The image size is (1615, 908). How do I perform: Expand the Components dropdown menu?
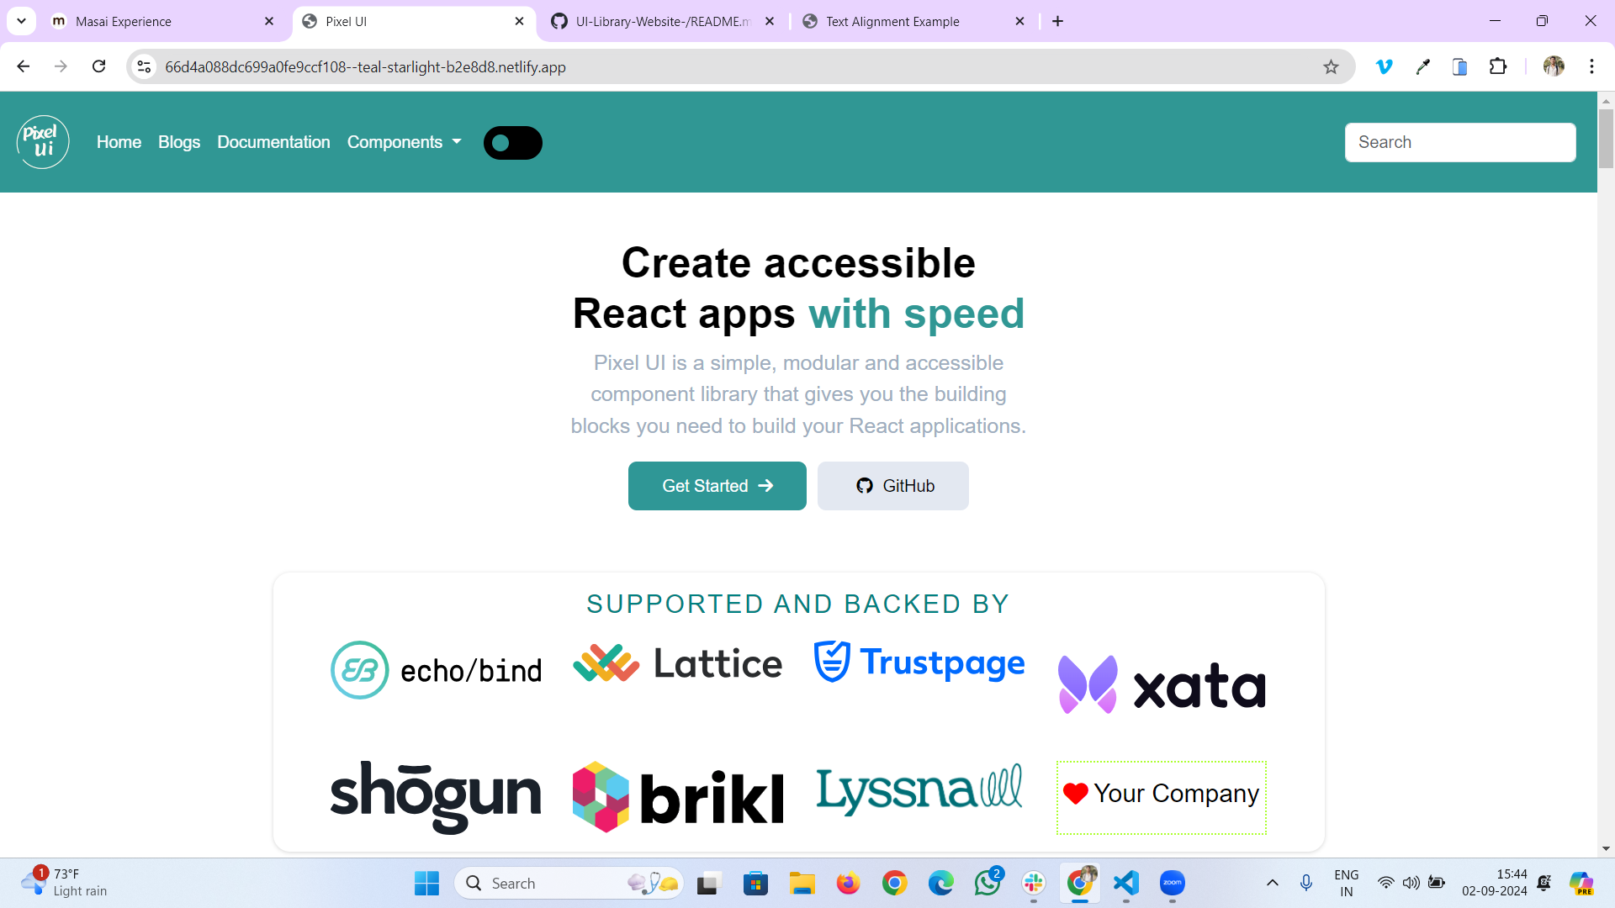[405, 142]
